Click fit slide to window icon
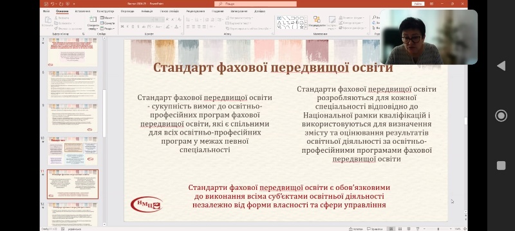The image size is (515, 231). (465, 228)
